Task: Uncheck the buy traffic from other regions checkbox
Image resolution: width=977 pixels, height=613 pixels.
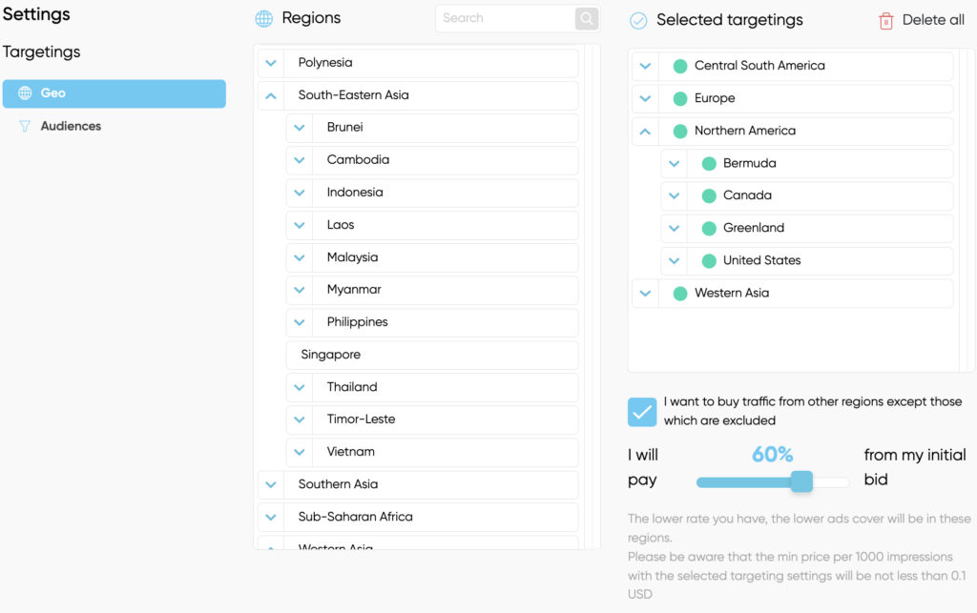Action: [642, 412]
